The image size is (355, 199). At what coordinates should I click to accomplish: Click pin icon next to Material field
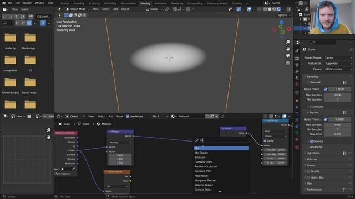[222, 117]
